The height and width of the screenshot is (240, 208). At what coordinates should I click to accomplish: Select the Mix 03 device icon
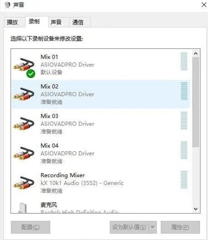[24, 123]
